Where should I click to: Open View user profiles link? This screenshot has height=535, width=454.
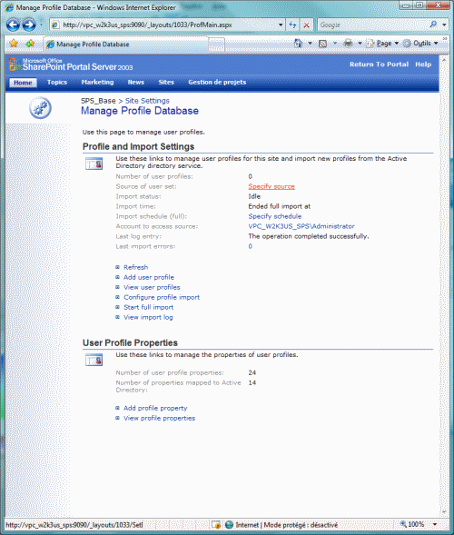point(152,287)
